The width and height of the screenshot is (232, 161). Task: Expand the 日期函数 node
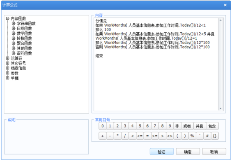[13, 28]
